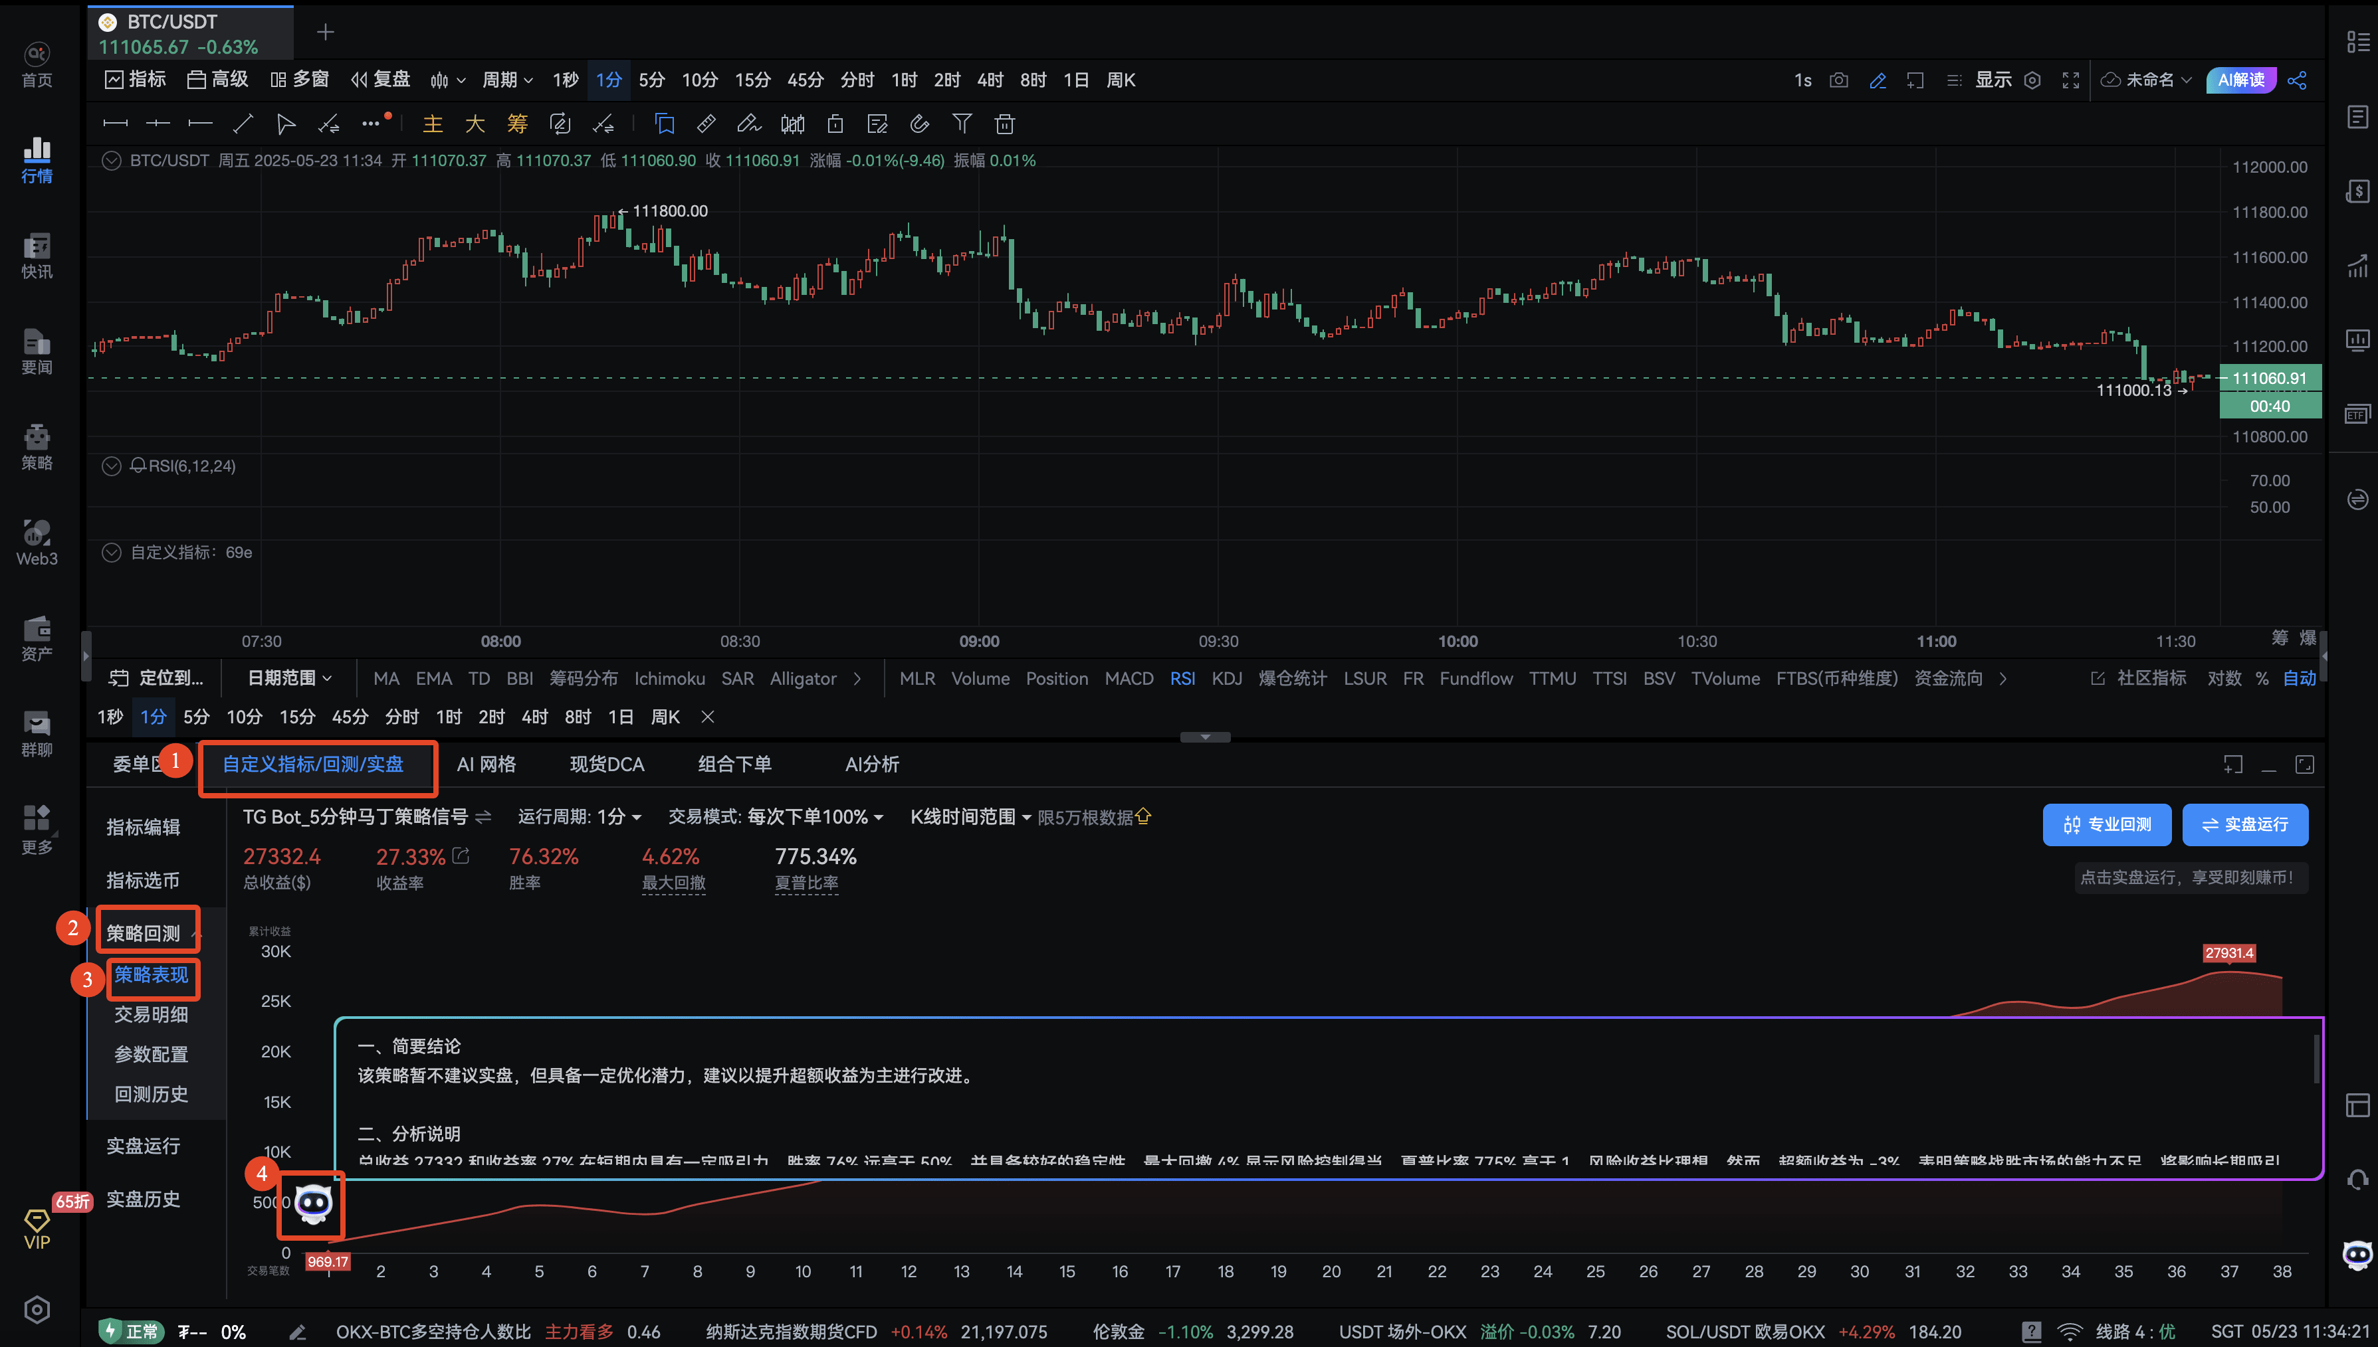Open the 策略 strategy robot sidebar icon
This screenshot has height=1347, width=2378.
[37, 448]
